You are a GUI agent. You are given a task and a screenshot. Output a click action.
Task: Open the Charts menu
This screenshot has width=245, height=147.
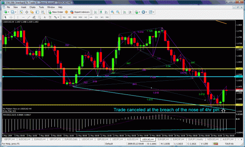(33, 7)
